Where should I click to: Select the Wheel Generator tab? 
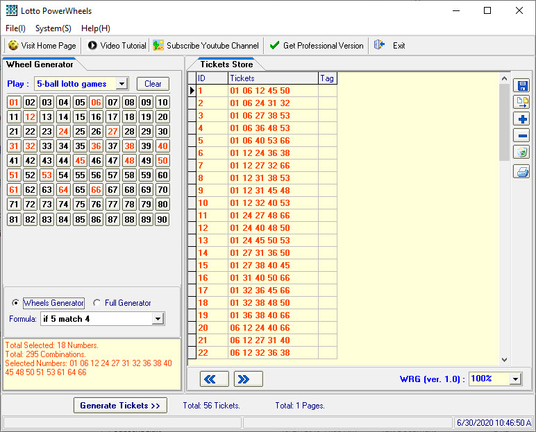click(x=40, y=64)
